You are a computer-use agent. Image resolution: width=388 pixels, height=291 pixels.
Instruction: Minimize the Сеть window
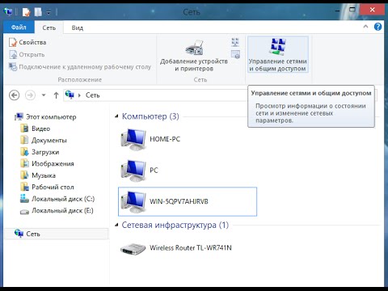pos(337,11)
